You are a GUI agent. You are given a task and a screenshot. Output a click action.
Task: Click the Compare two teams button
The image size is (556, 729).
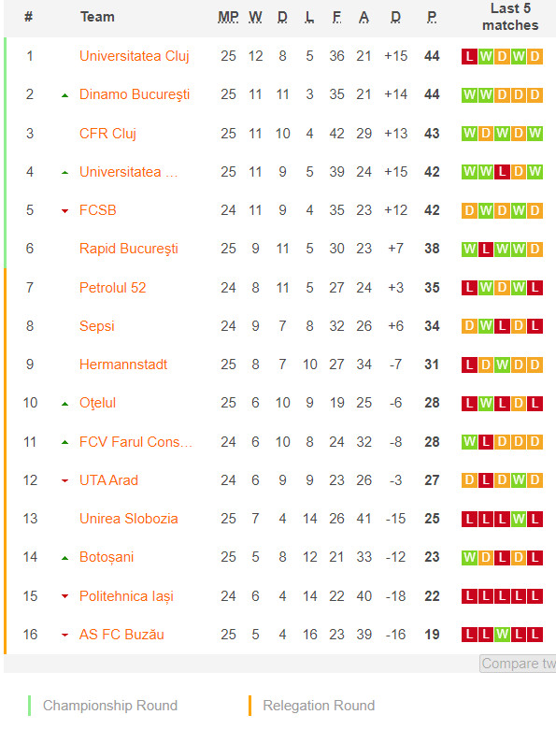pos(518,664)
